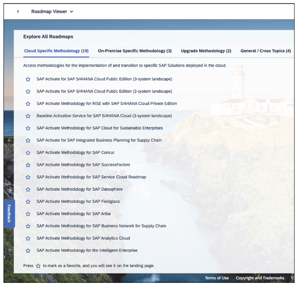Star the Integrated Business Planning roadmap
299x285 pixels.
click(28, 140)
